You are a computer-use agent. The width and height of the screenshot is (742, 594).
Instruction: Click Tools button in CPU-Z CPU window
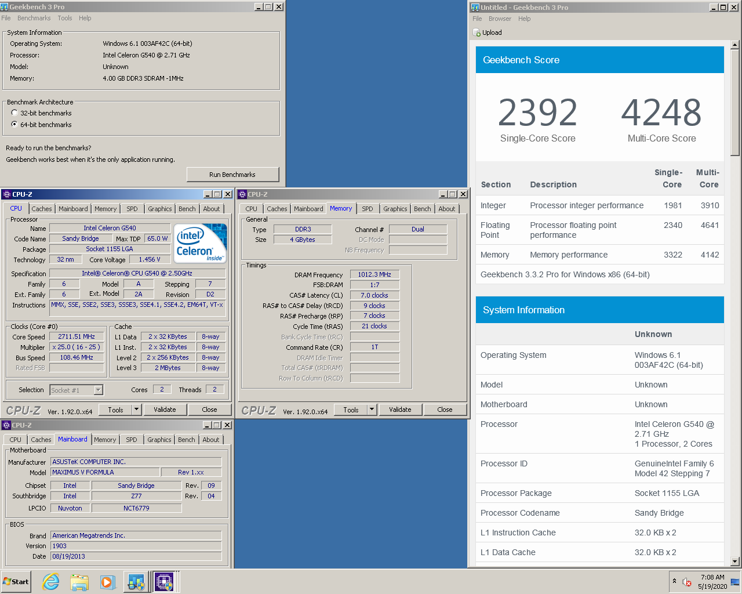tap(115, 410)
